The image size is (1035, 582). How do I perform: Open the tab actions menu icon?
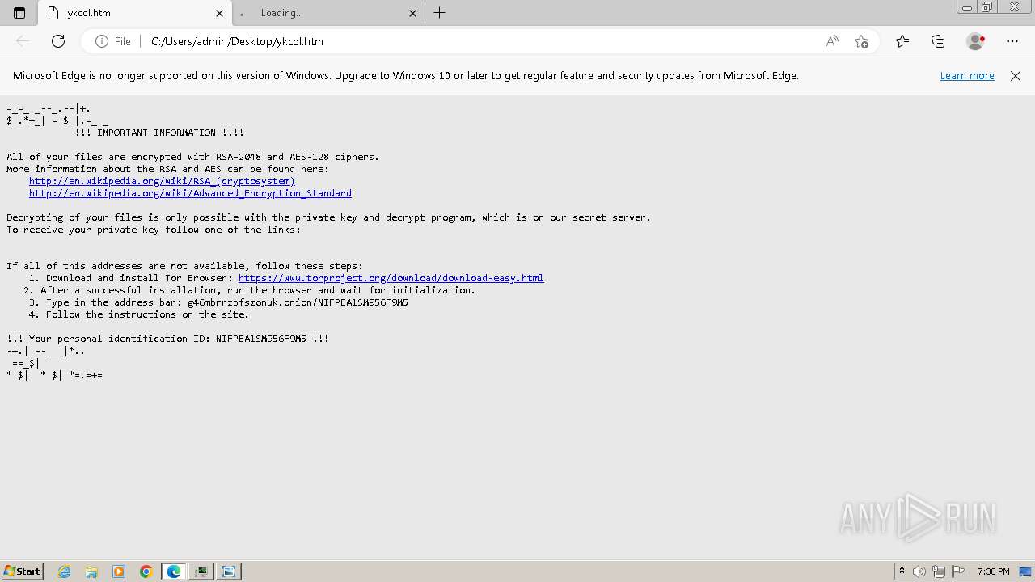click(19, 13)
